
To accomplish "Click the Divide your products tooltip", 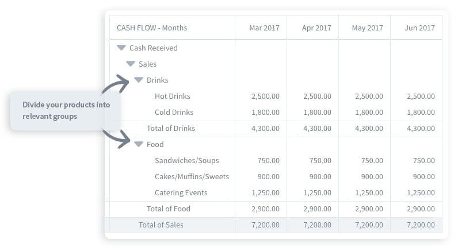I will tap(66, 110).
